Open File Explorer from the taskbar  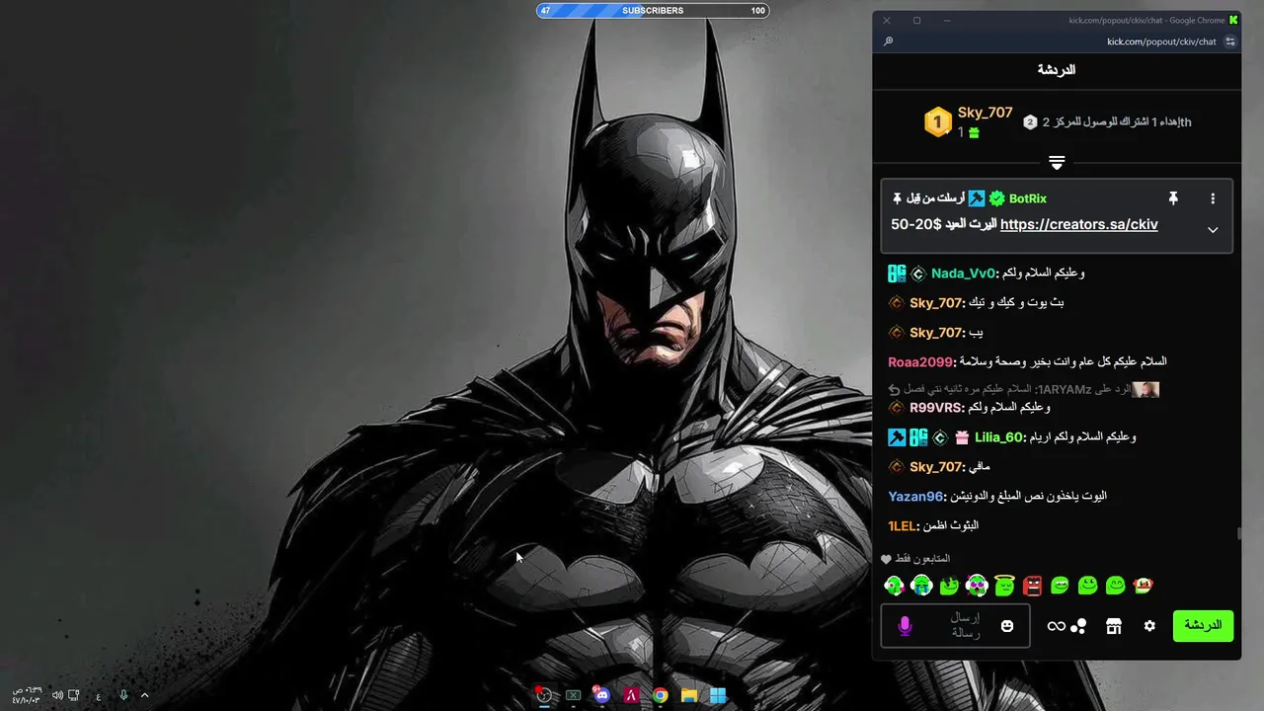689,695
